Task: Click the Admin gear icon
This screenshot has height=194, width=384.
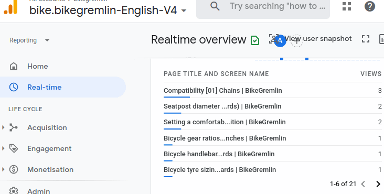Action: tap(14, 190)
